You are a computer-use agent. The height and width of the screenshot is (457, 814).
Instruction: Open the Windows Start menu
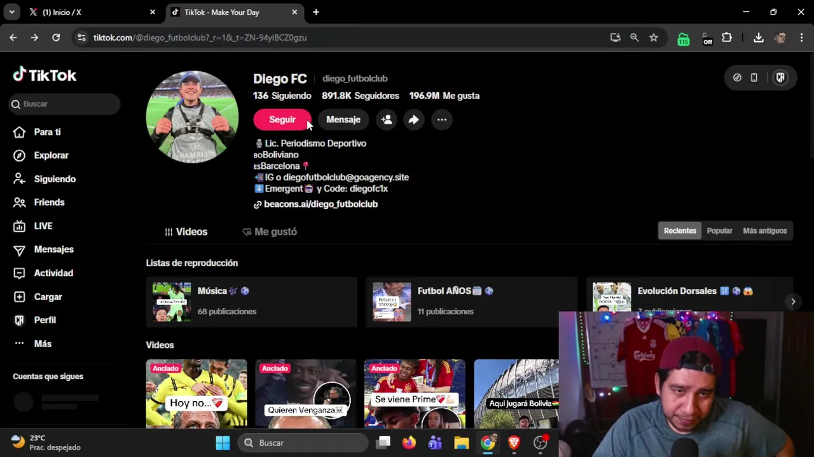(223, 442)
